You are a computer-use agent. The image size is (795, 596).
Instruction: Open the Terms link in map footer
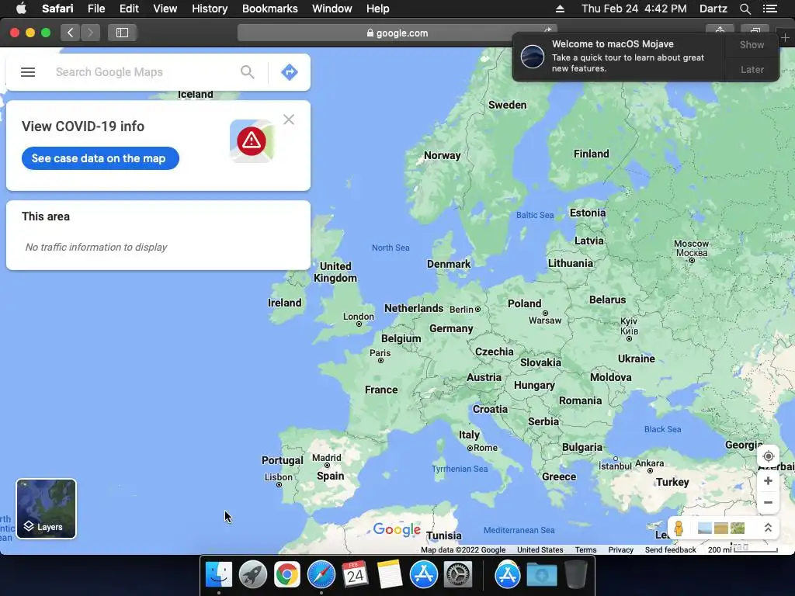pos(585,550)
